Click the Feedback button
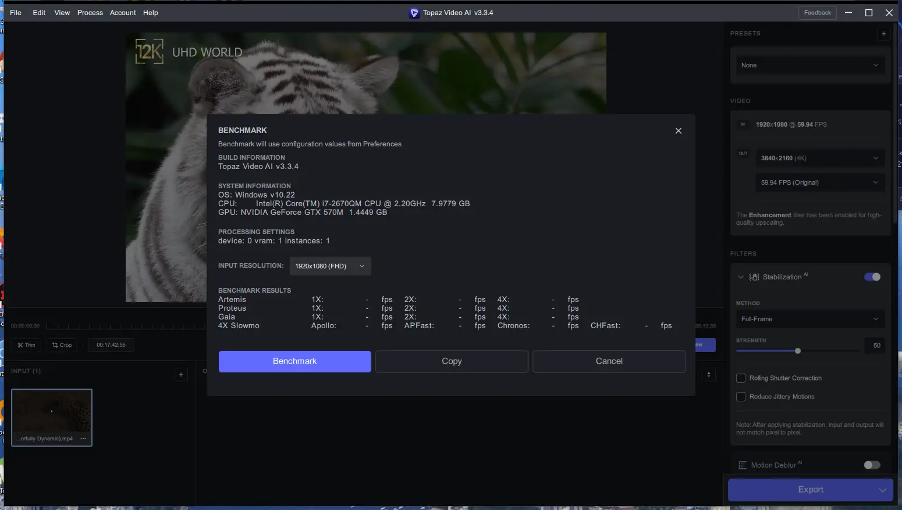Viewport: 902px width, 510px height. (817, 13)
